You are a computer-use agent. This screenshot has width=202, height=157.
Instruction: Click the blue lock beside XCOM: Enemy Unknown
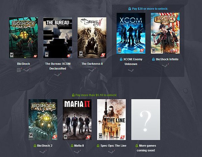121,59
